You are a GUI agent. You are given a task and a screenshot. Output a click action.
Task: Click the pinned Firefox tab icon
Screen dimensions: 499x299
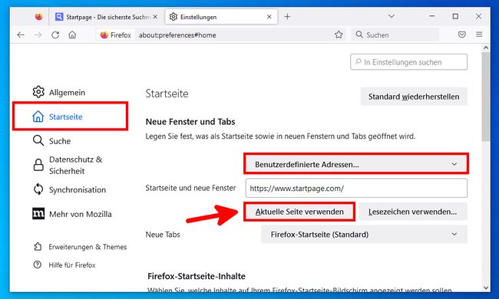pos(38,17)
